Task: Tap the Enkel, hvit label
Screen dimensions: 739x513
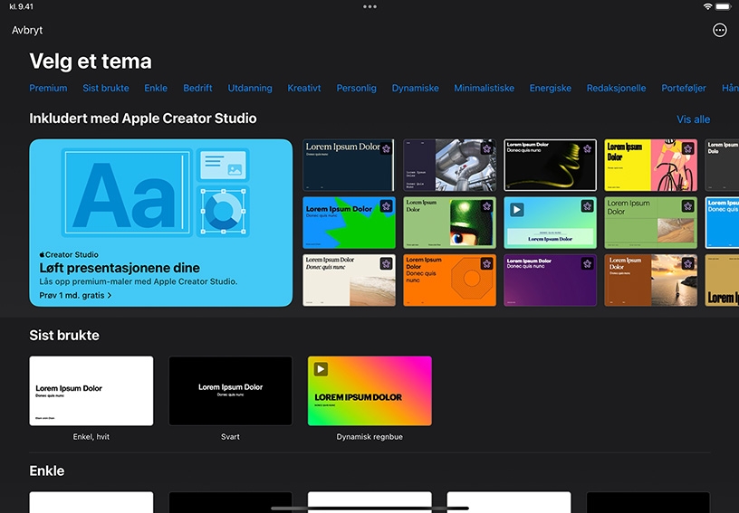Action: click(91, 437)
